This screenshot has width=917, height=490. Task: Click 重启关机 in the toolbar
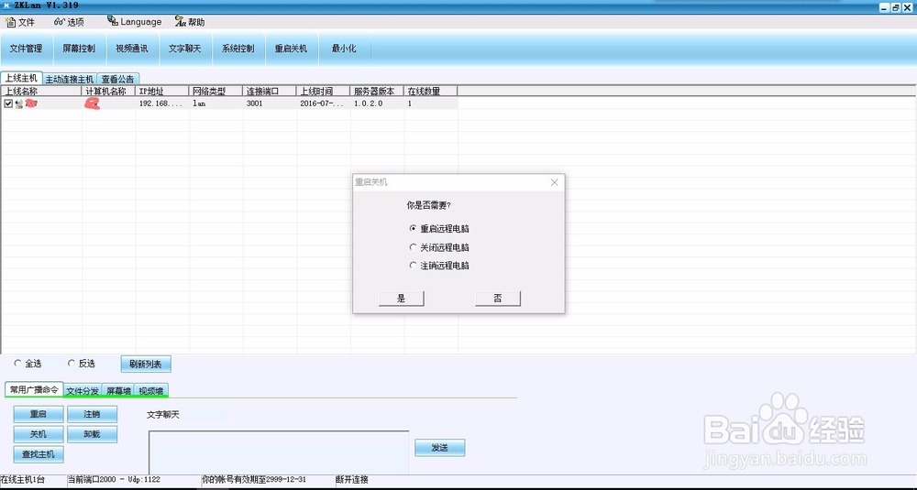292,49
